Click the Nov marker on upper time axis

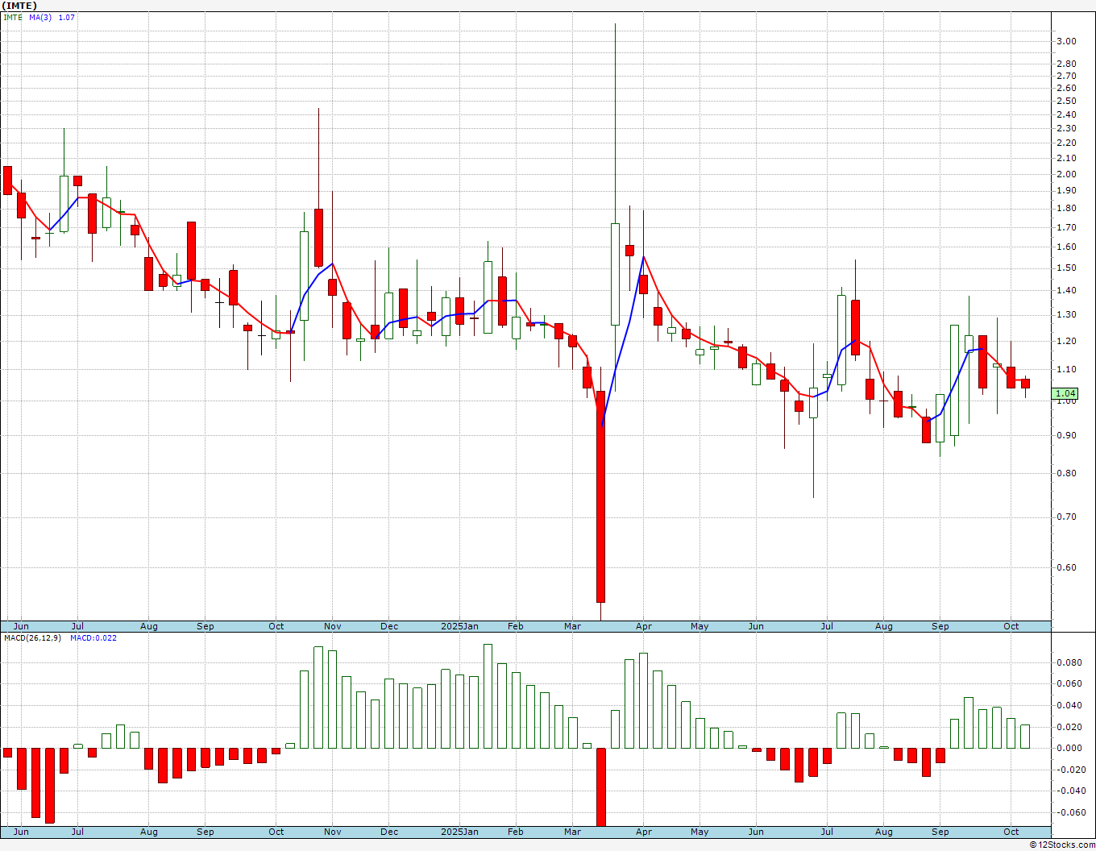333,626
